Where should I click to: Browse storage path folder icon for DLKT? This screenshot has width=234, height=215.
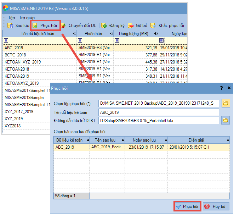226,120
